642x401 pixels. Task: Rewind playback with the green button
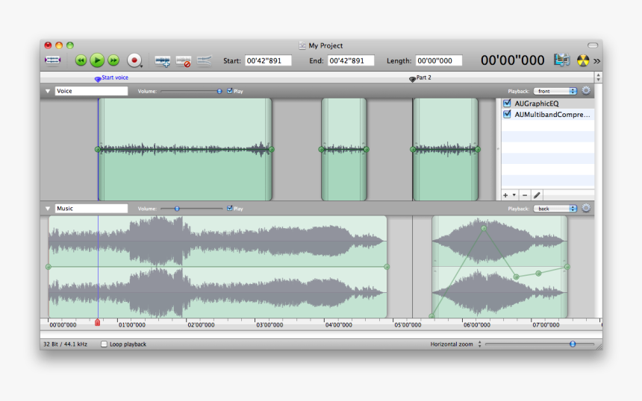point(81,60)
